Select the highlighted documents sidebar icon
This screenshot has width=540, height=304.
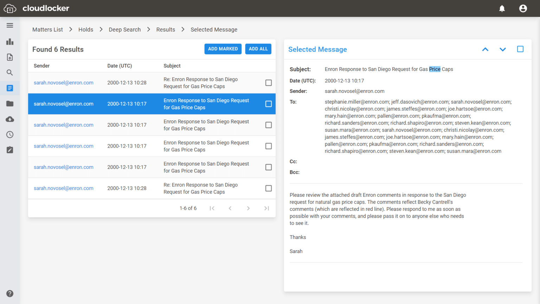point(9,88)
